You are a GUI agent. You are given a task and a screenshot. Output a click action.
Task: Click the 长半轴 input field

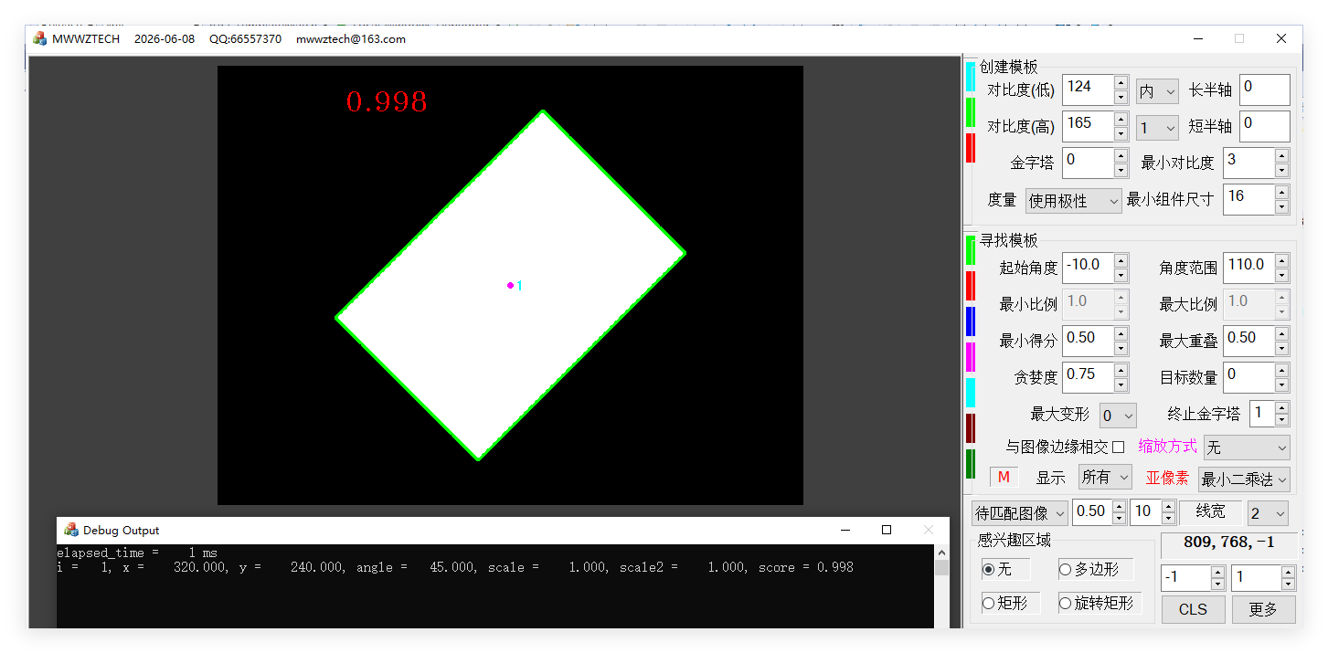[1264, 90]
